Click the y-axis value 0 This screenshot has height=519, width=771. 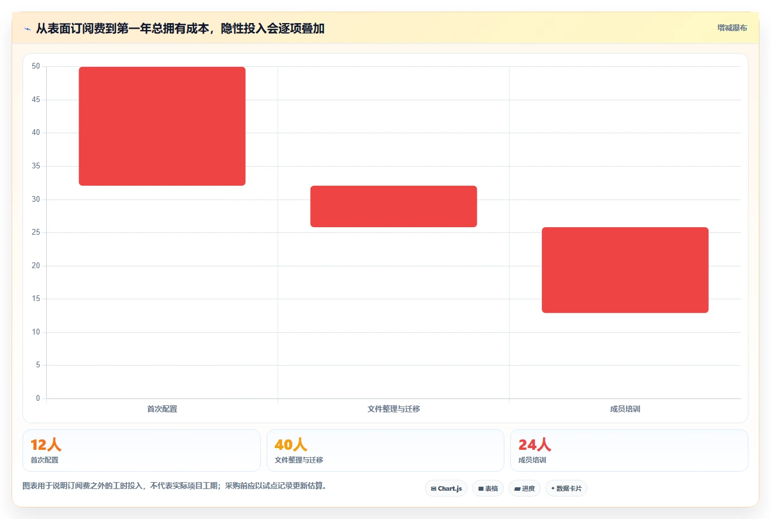38,398
